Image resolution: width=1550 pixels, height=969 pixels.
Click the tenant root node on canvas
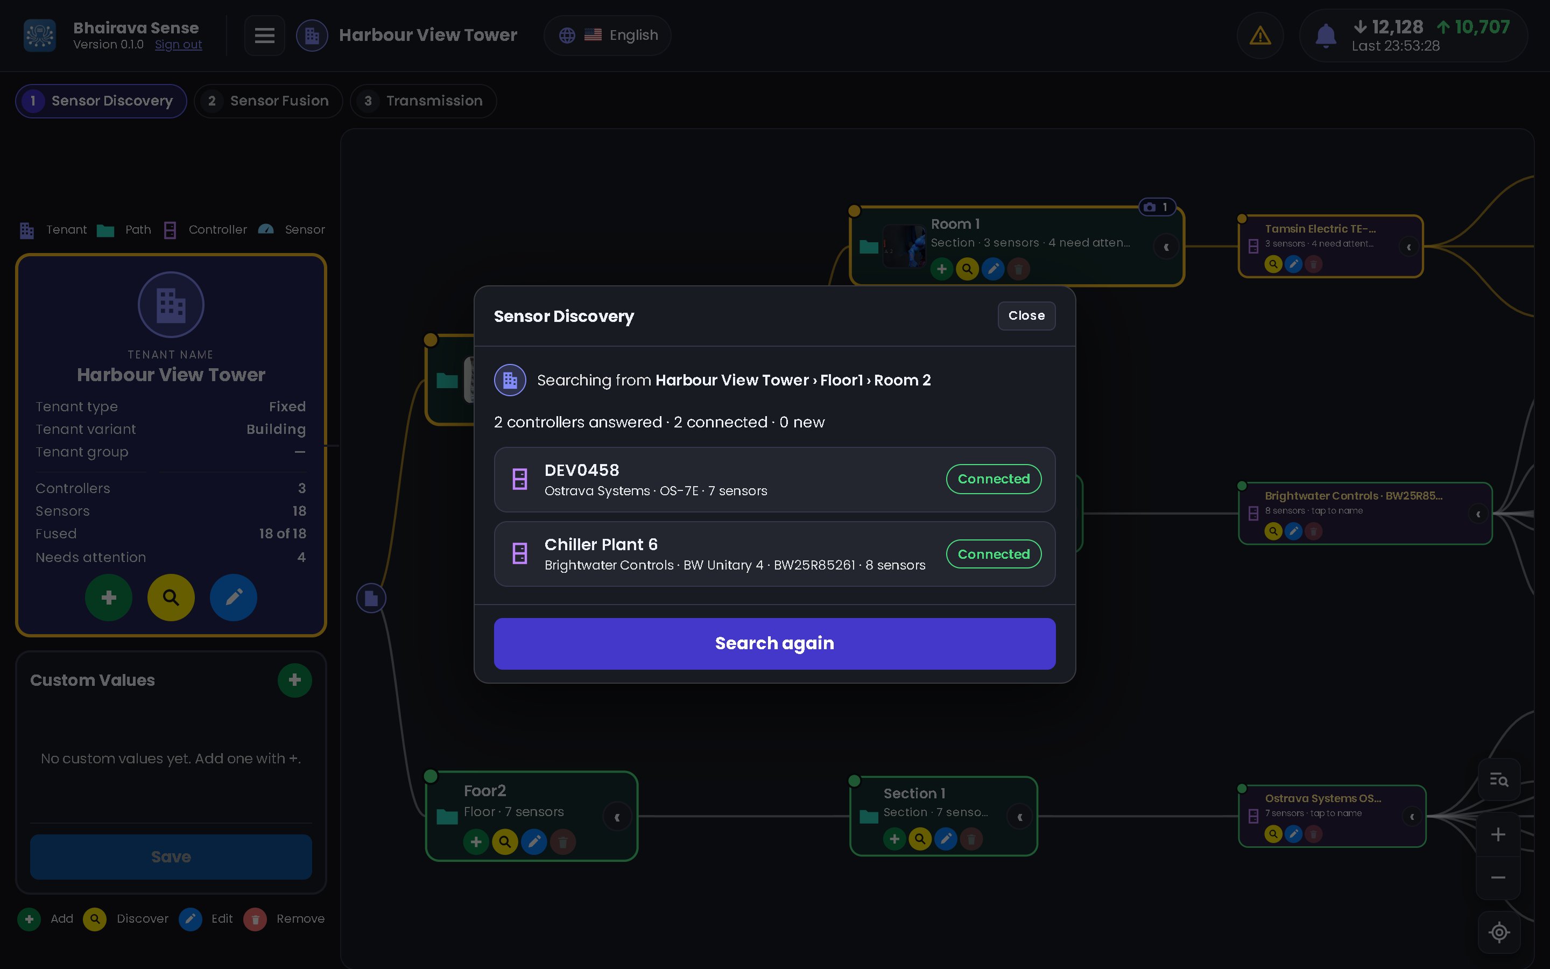pyautogui.click(x=371, y=599)
